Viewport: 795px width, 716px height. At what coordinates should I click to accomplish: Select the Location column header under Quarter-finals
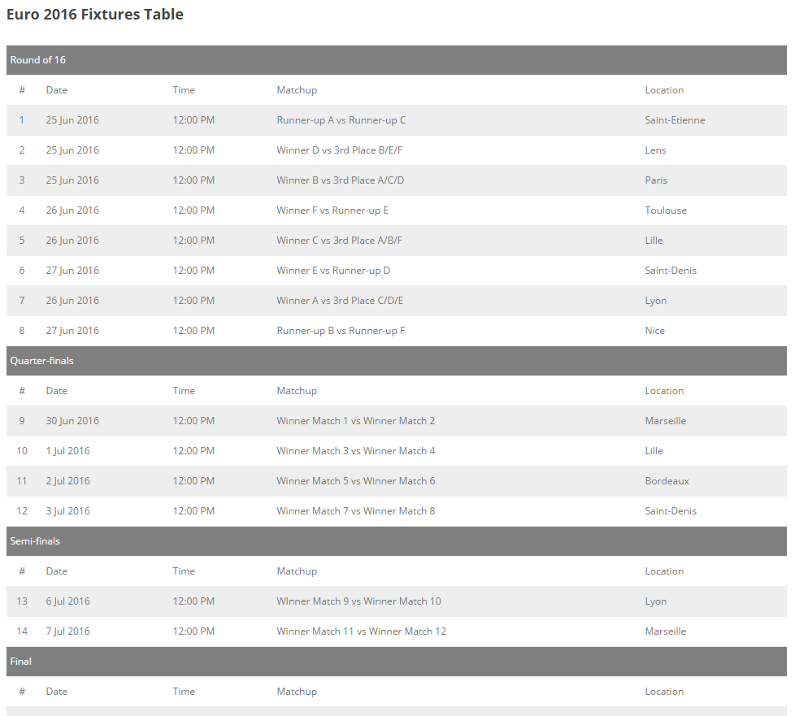(664, 391)
